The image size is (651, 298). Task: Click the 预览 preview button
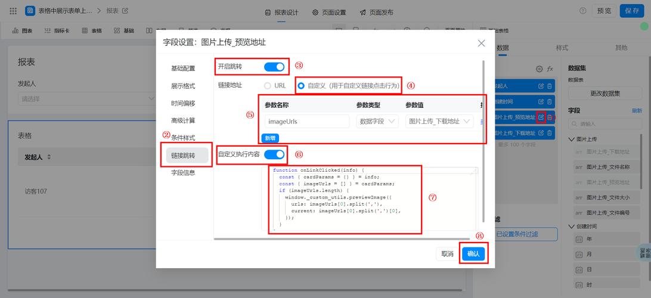coord(604,11)
